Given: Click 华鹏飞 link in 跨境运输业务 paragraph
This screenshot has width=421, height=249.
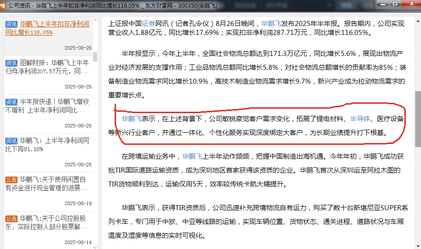Looking at the screenshot, I should (x=192, y=156).
